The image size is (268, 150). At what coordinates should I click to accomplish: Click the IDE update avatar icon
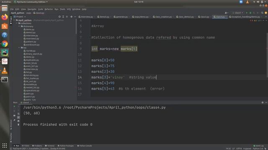(x=266, y=13)
